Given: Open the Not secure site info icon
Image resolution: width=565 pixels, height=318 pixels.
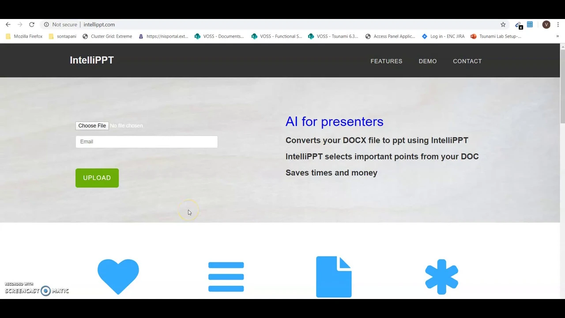Looking at the screenshot, I should point(46,25).
